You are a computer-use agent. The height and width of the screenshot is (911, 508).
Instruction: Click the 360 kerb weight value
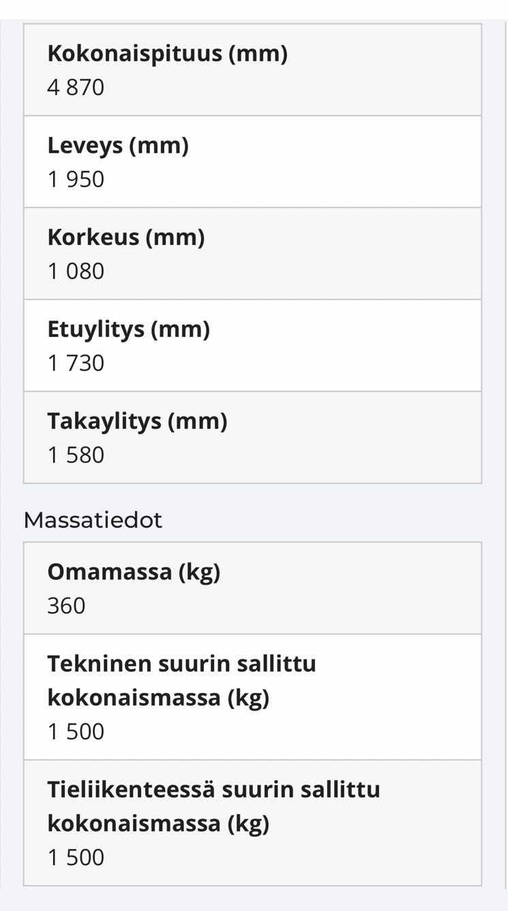point(66,606)
